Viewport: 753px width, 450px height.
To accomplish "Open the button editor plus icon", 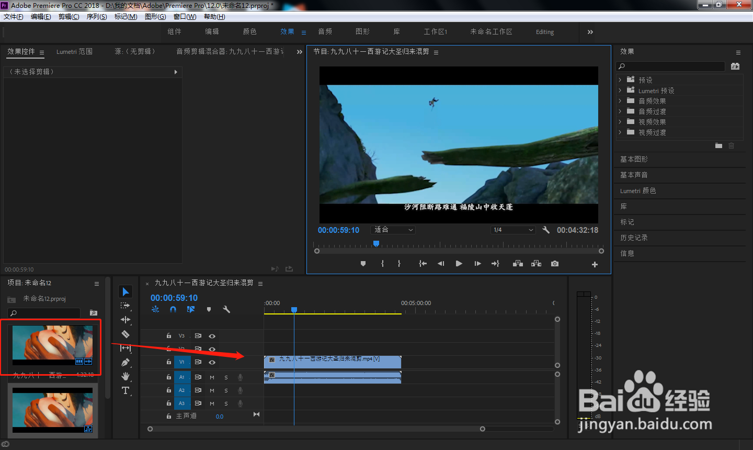I will click(x=595, y=264).
